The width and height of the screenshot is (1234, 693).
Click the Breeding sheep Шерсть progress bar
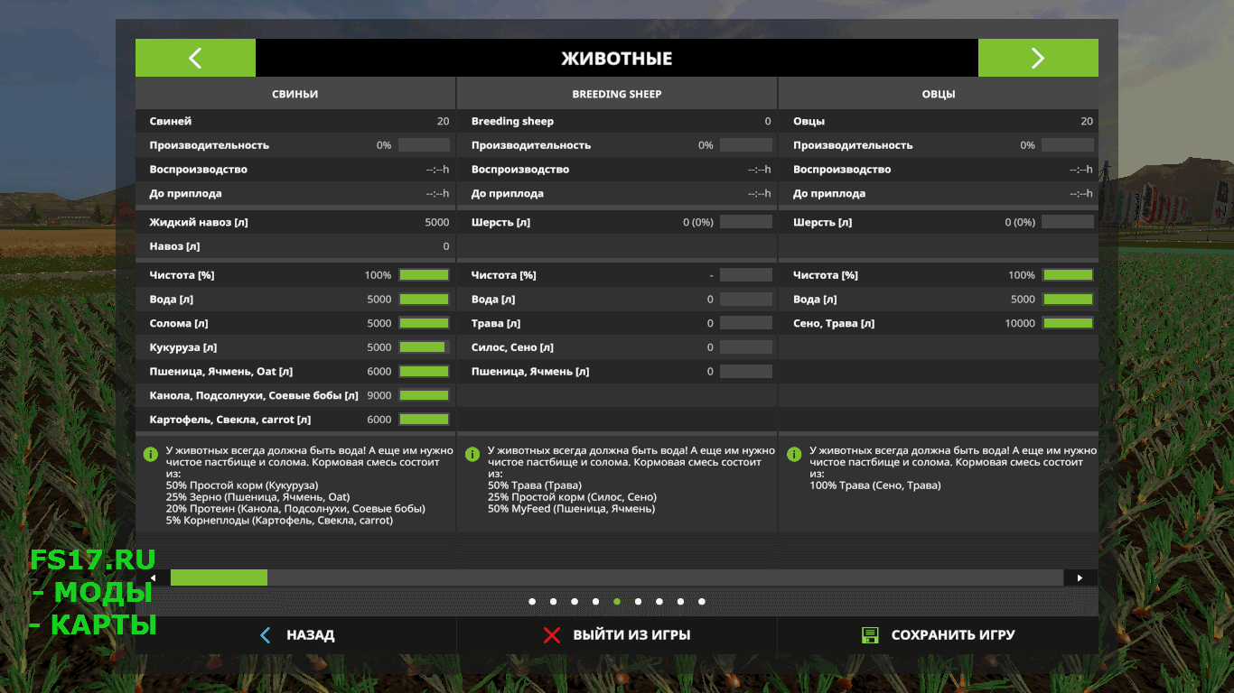click(746, 222)
